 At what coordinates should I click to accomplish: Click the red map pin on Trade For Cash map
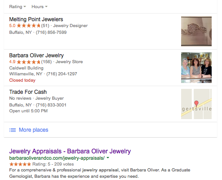tap(196, 104)
